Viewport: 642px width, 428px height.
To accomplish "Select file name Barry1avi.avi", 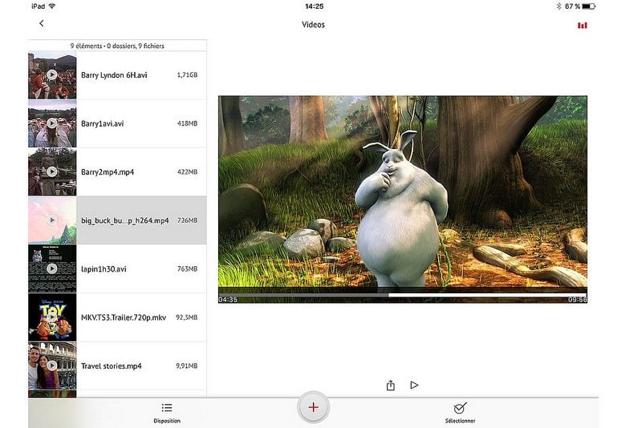I will coord(103,123).
